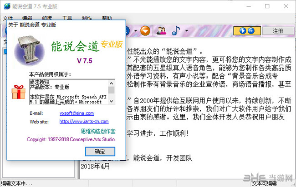Maximize the 能说会道 main window

pyautogui.click(x=267, y=6)
